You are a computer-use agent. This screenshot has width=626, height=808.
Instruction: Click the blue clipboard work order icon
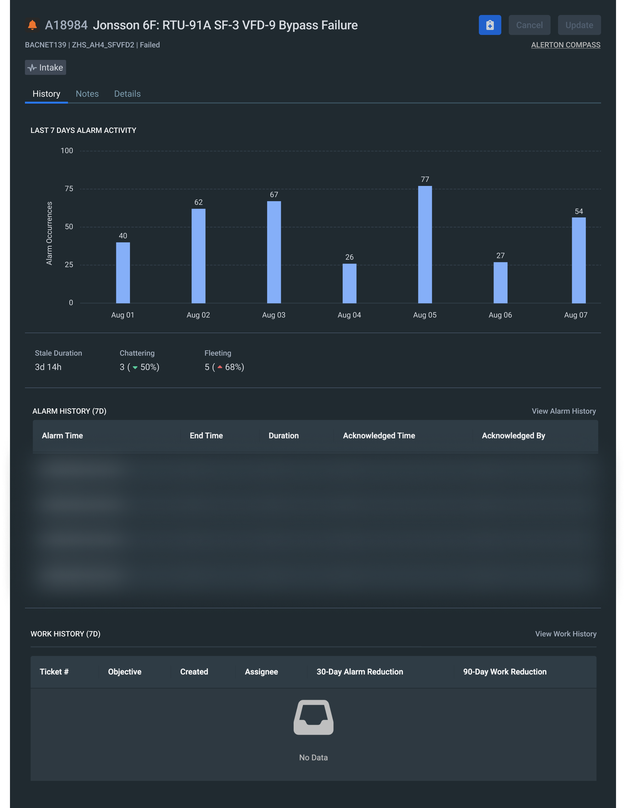[x=489, y=25]
